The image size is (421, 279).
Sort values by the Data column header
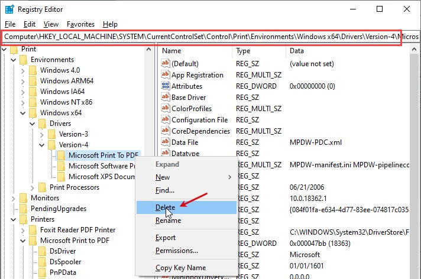(348, 51)
